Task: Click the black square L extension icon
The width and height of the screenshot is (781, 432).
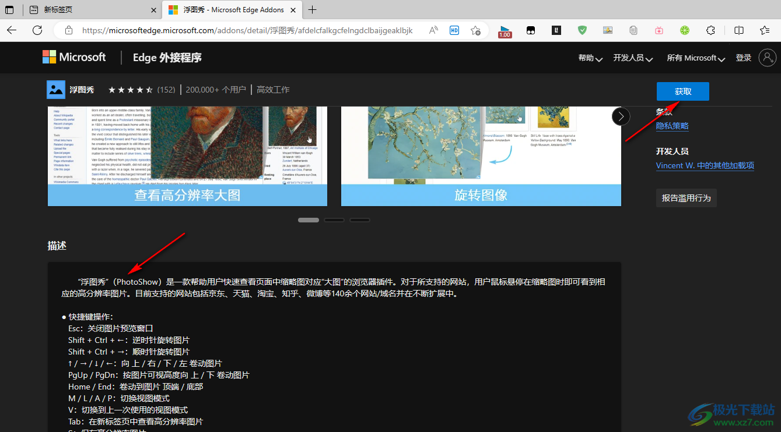Action: click(556, 30)
